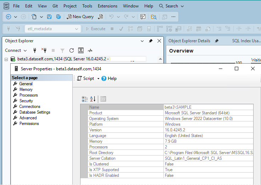Open the dropdown next to Navigate Backward
This screenshot has height=185, width=261.
tap(16, 17)
